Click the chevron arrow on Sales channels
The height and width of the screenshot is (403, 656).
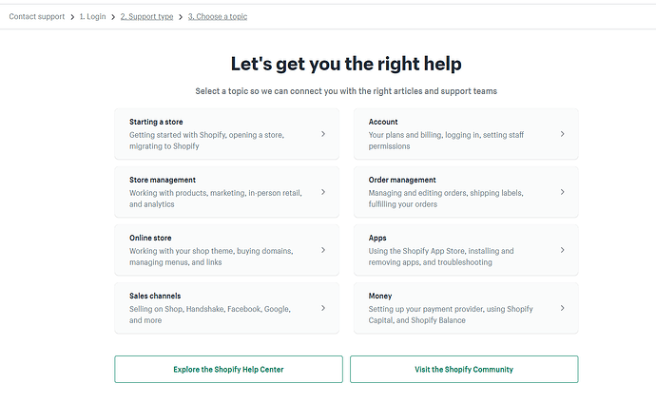point(323,308)
